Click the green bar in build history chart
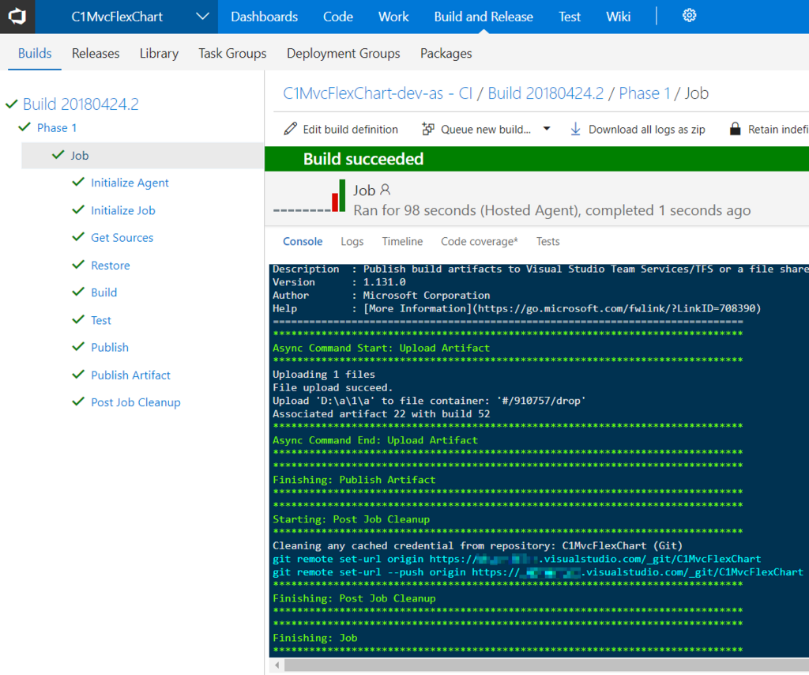 pyautogui.click(x=342, y=195)
